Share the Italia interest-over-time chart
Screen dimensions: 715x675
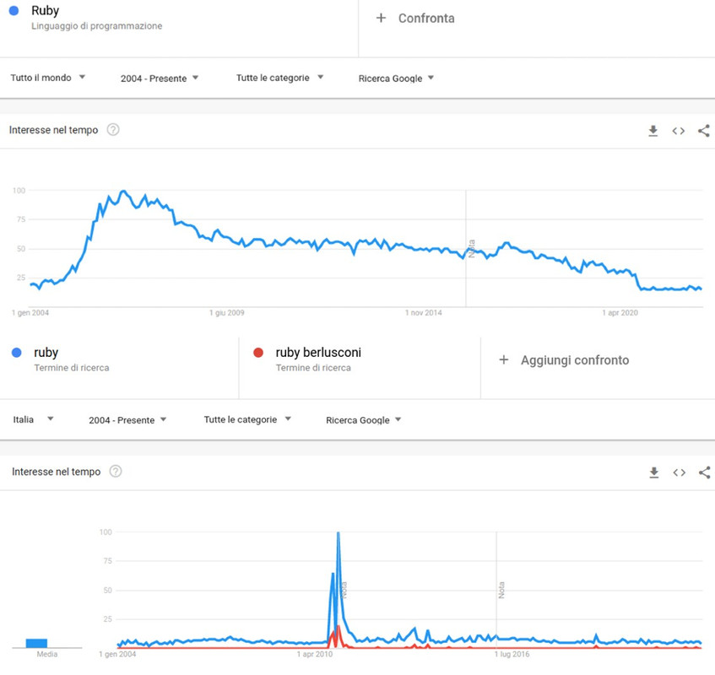pos(705,472)
